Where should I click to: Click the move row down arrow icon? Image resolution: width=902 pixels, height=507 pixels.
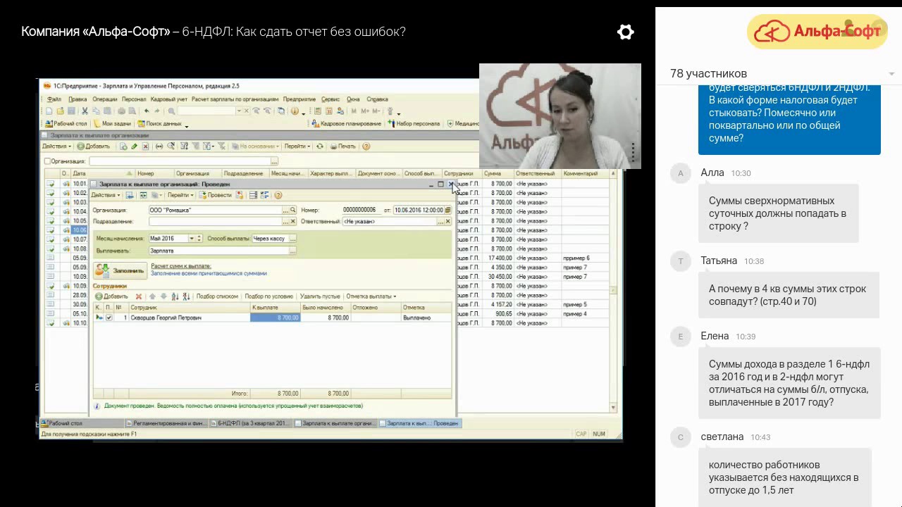(x=163, y=296)
